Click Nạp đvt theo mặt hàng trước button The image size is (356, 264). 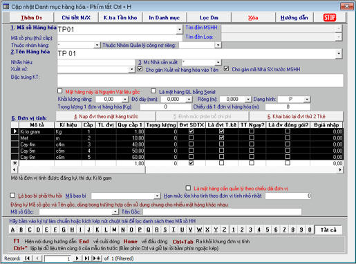point(106,116)
